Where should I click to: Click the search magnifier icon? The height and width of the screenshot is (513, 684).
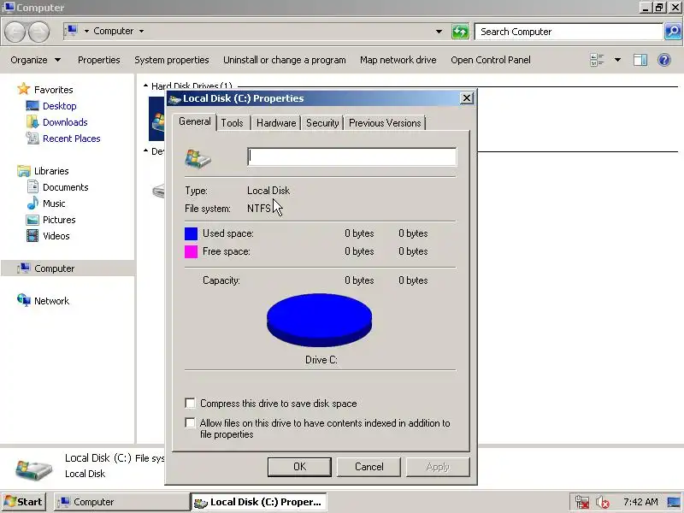point(673,32)
